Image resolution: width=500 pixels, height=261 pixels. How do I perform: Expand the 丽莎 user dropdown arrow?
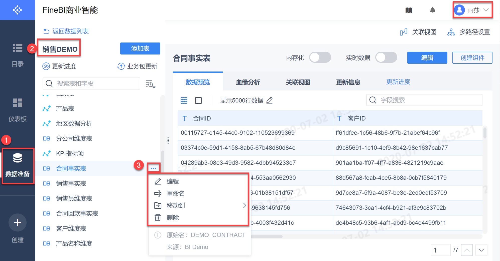486,10
